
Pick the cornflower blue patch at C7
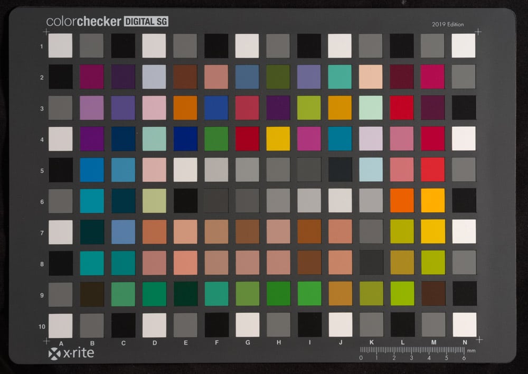point(123,232)
